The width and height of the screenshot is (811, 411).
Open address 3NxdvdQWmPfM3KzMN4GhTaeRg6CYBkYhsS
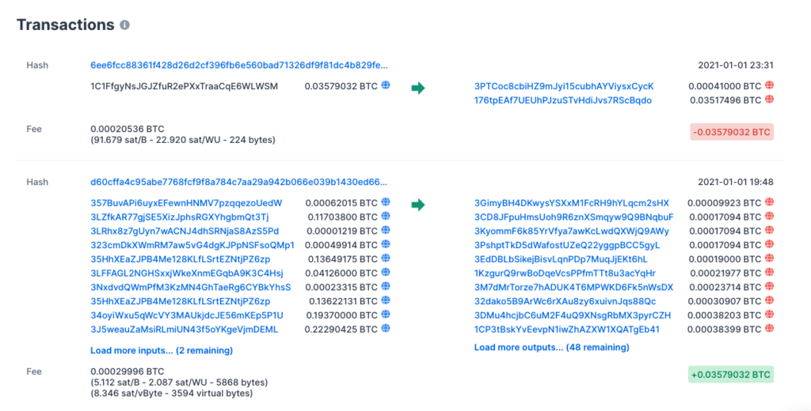coord(190,287)
